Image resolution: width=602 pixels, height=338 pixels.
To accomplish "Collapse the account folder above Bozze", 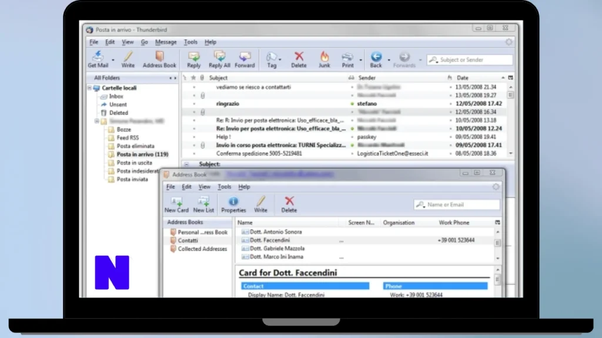I will point(97,121).
